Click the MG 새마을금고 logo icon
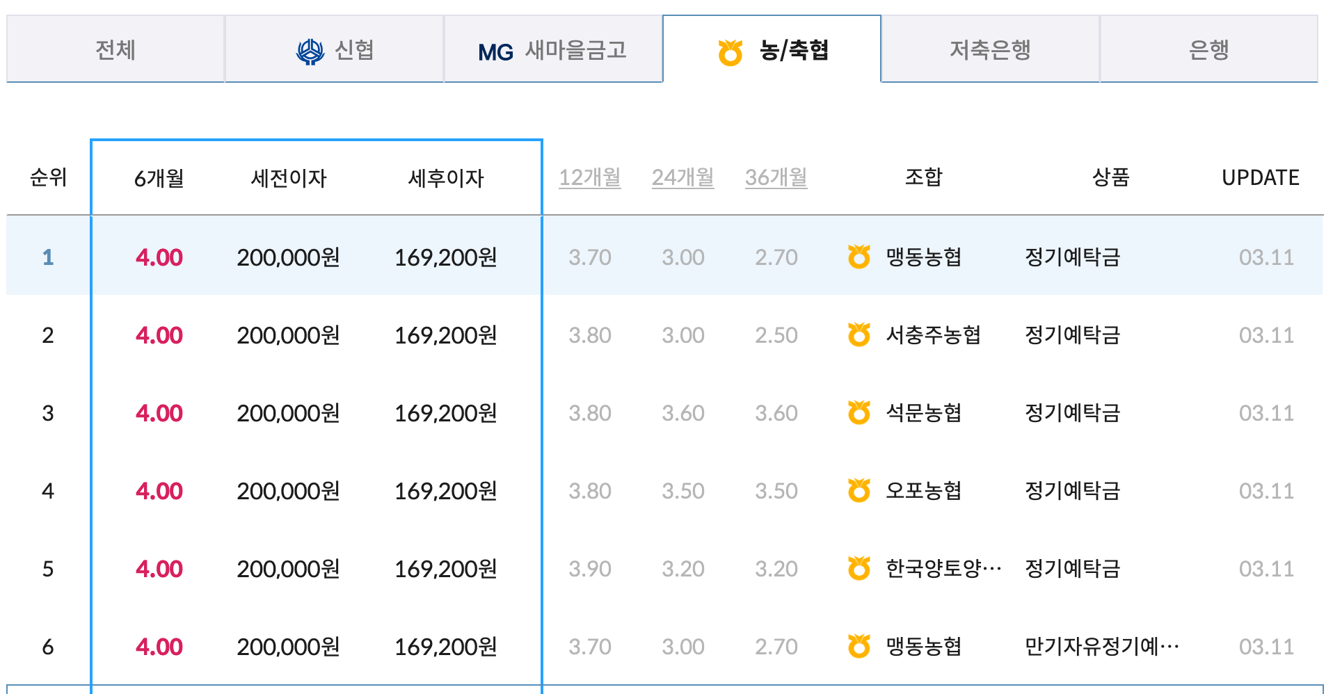 point(495,50)
